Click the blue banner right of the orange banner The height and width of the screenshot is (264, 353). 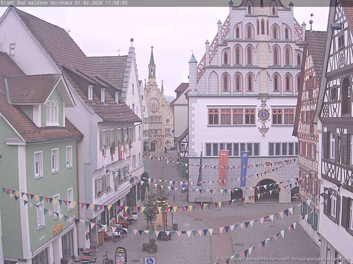tap(244, 168)
